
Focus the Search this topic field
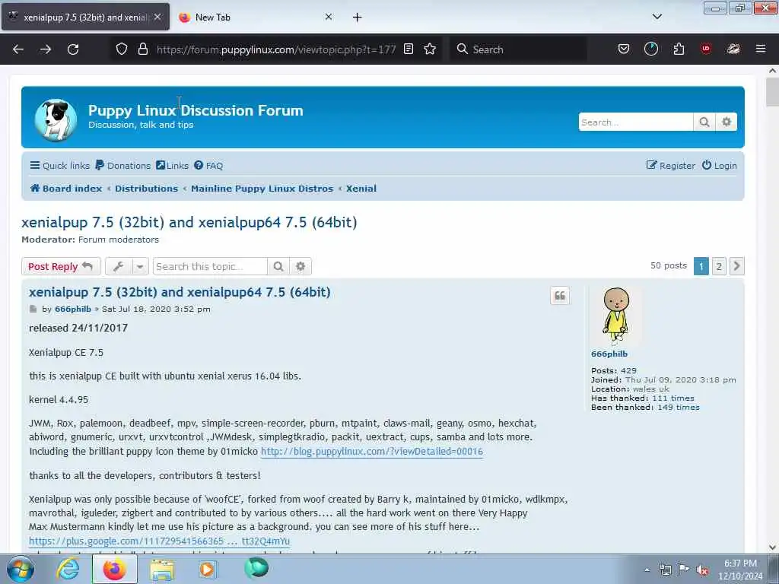tap(210, 266)
